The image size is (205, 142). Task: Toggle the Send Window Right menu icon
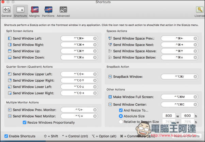pos(10,45)
